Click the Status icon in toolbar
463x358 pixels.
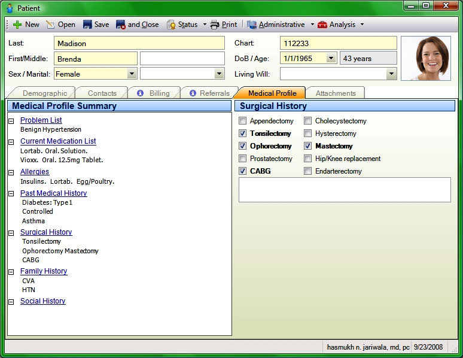[171, 25]
